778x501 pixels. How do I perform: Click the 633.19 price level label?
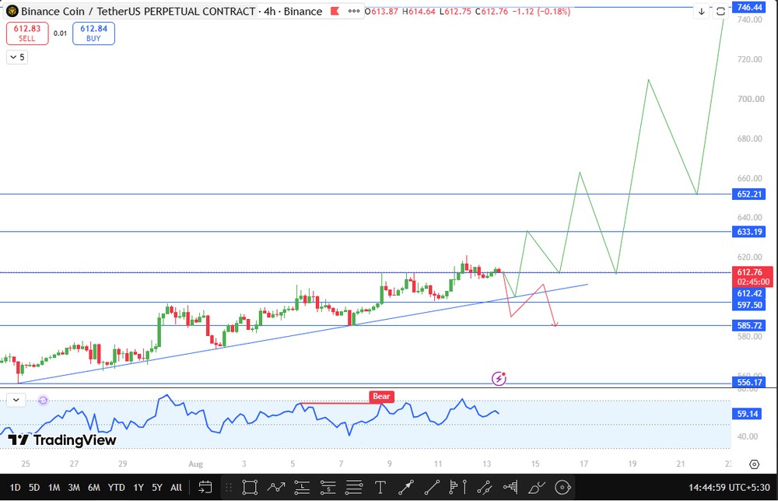[x=749, y=232]
